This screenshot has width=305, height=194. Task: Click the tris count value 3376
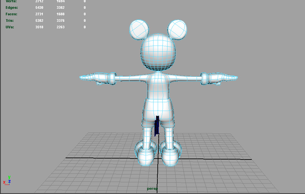coord(60,21)
